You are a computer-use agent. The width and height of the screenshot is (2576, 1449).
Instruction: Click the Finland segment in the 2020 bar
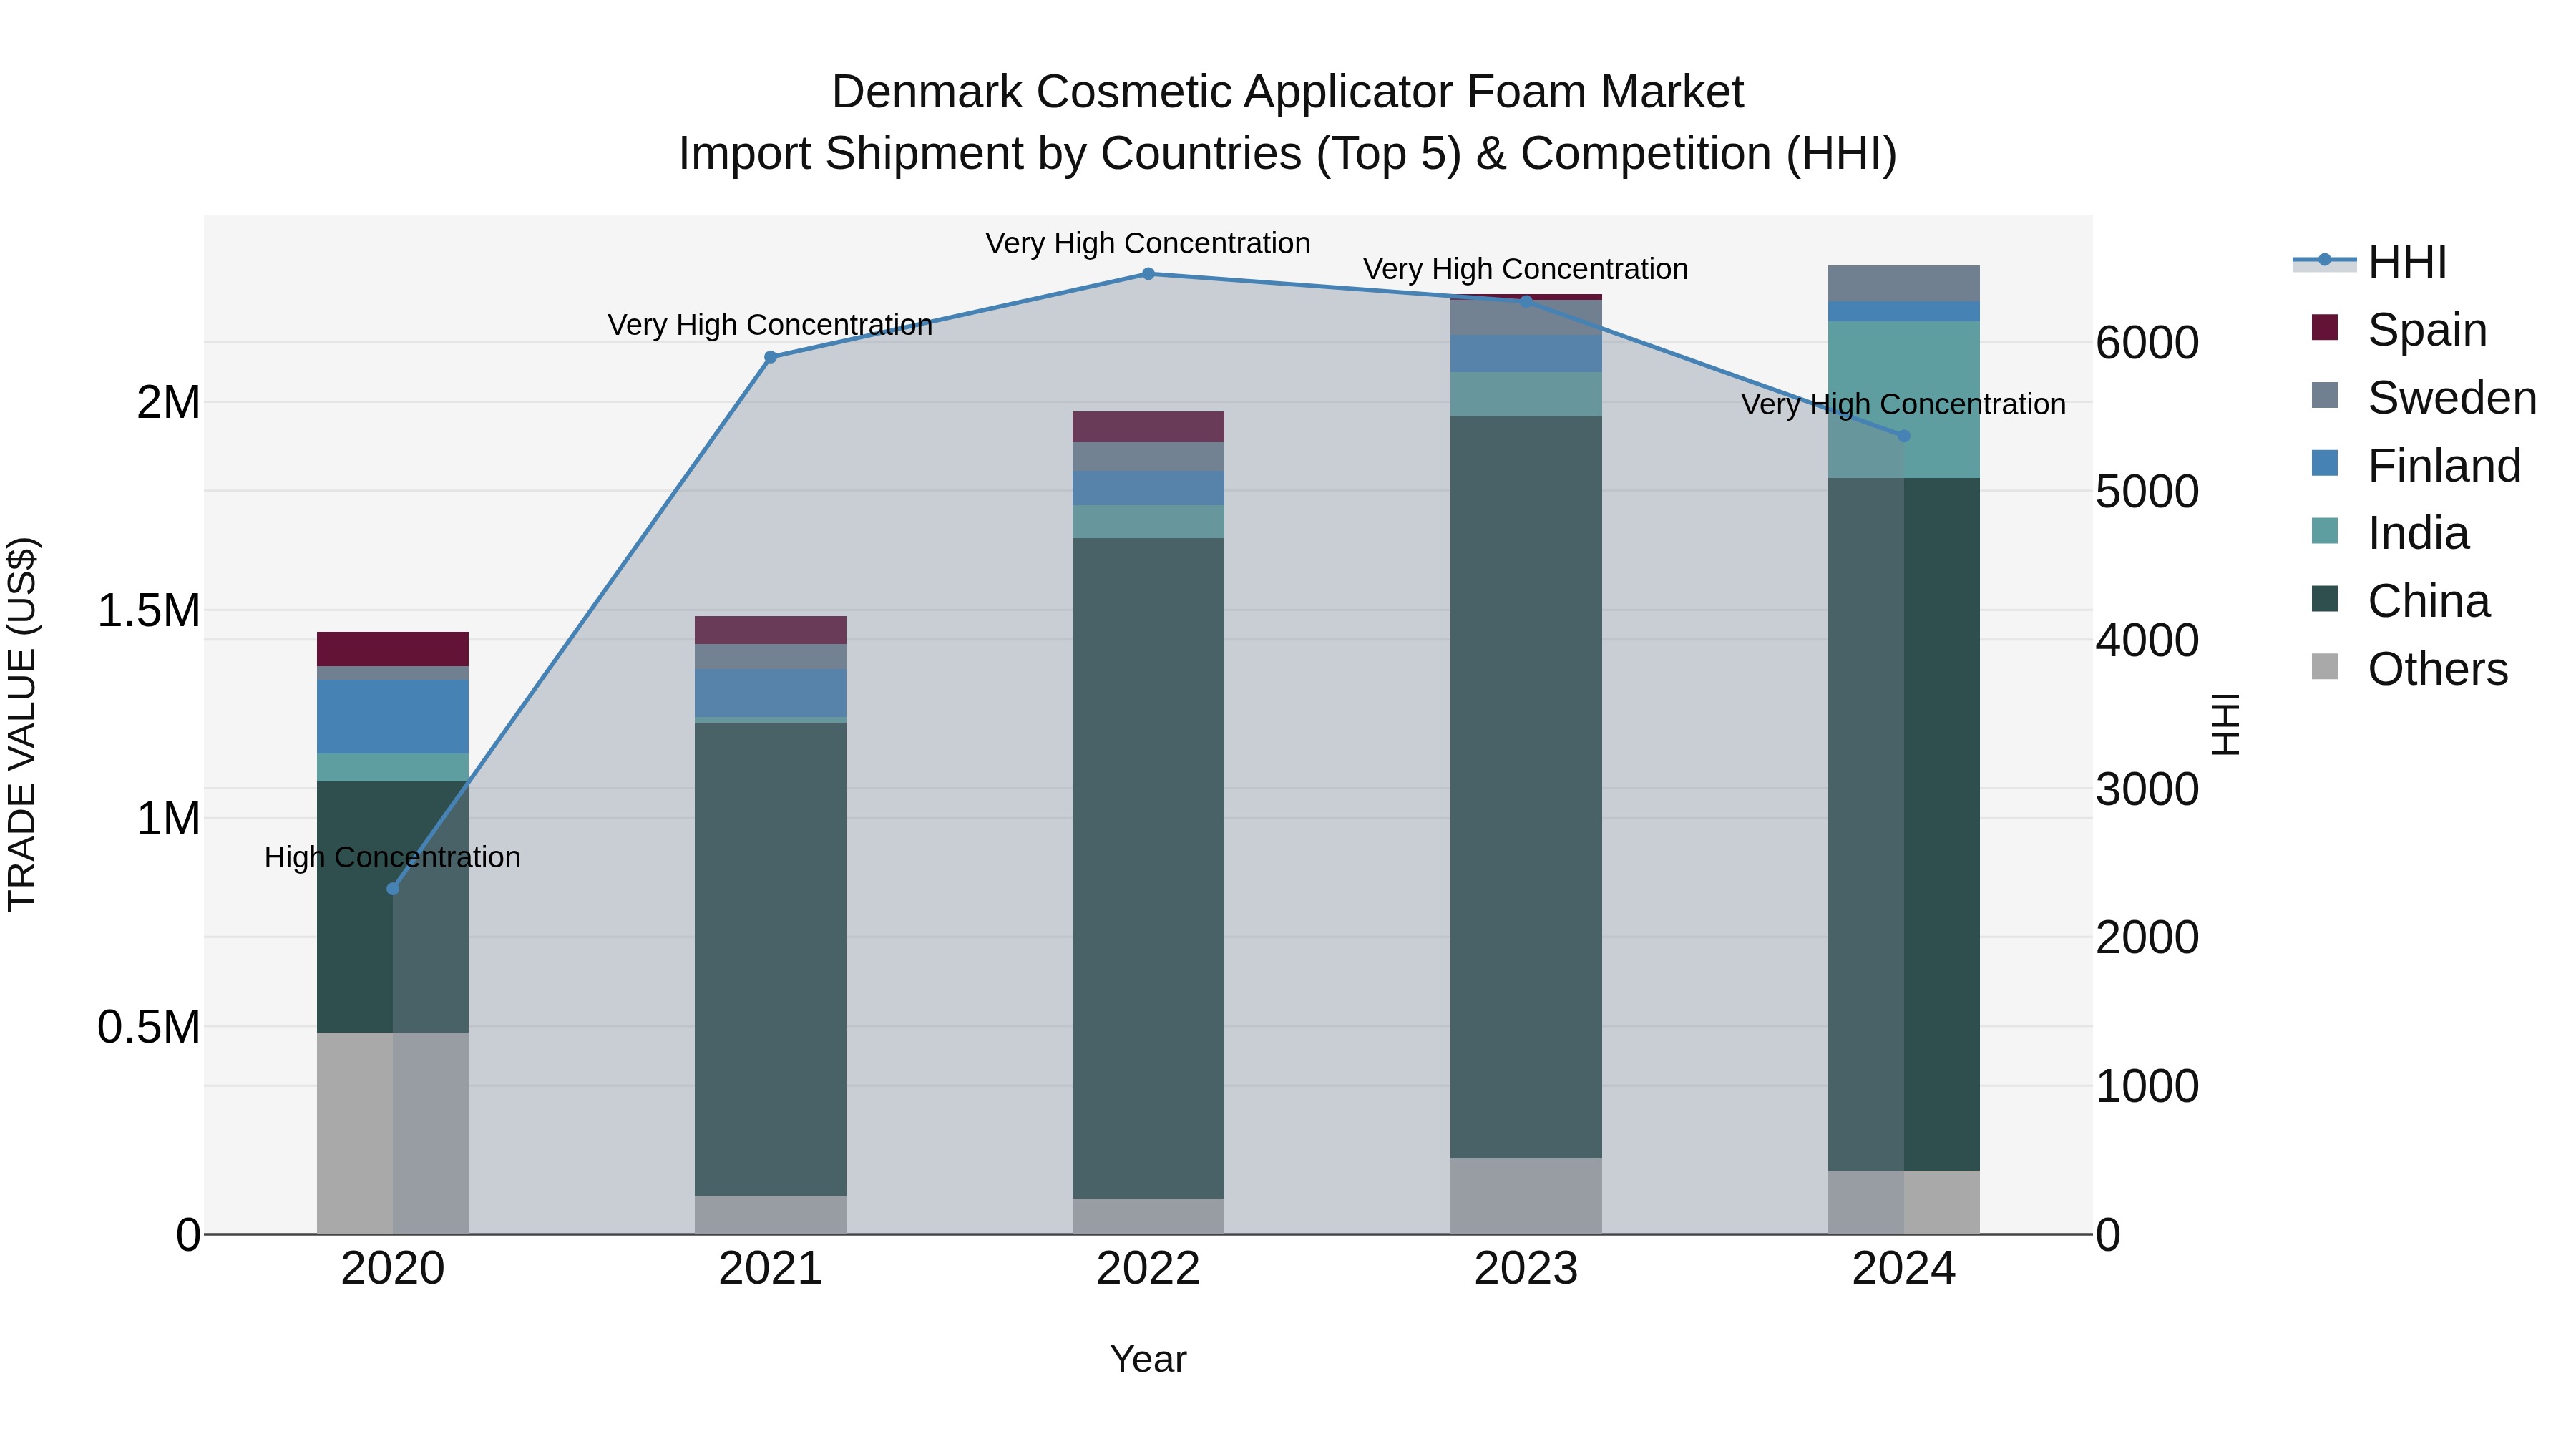coord(393,717)
